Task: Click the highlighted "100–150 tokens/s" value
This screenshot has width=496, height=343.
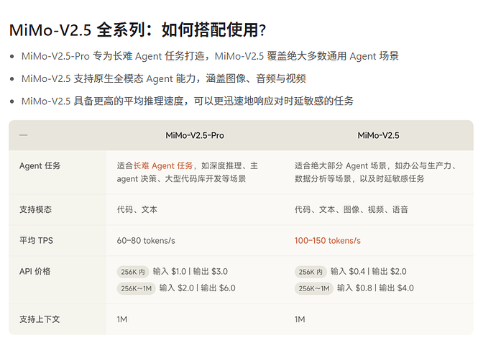Action: point(327,240)
